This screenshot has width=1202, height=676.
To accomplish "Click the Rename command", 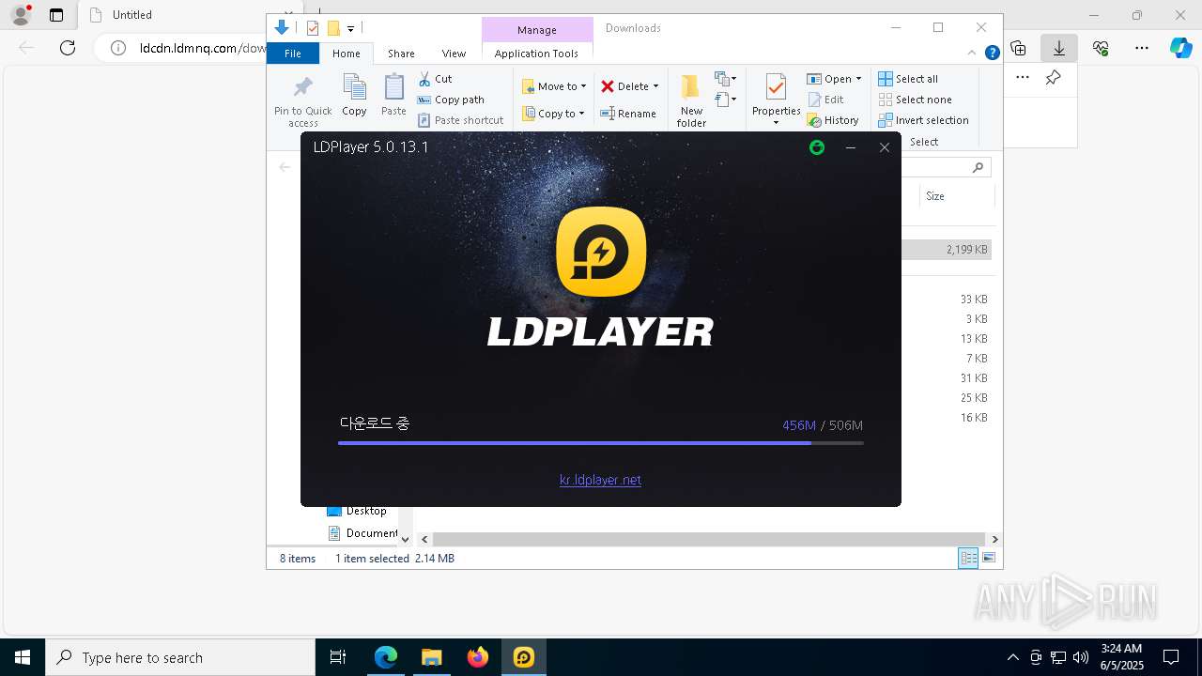I will point(628,114).
